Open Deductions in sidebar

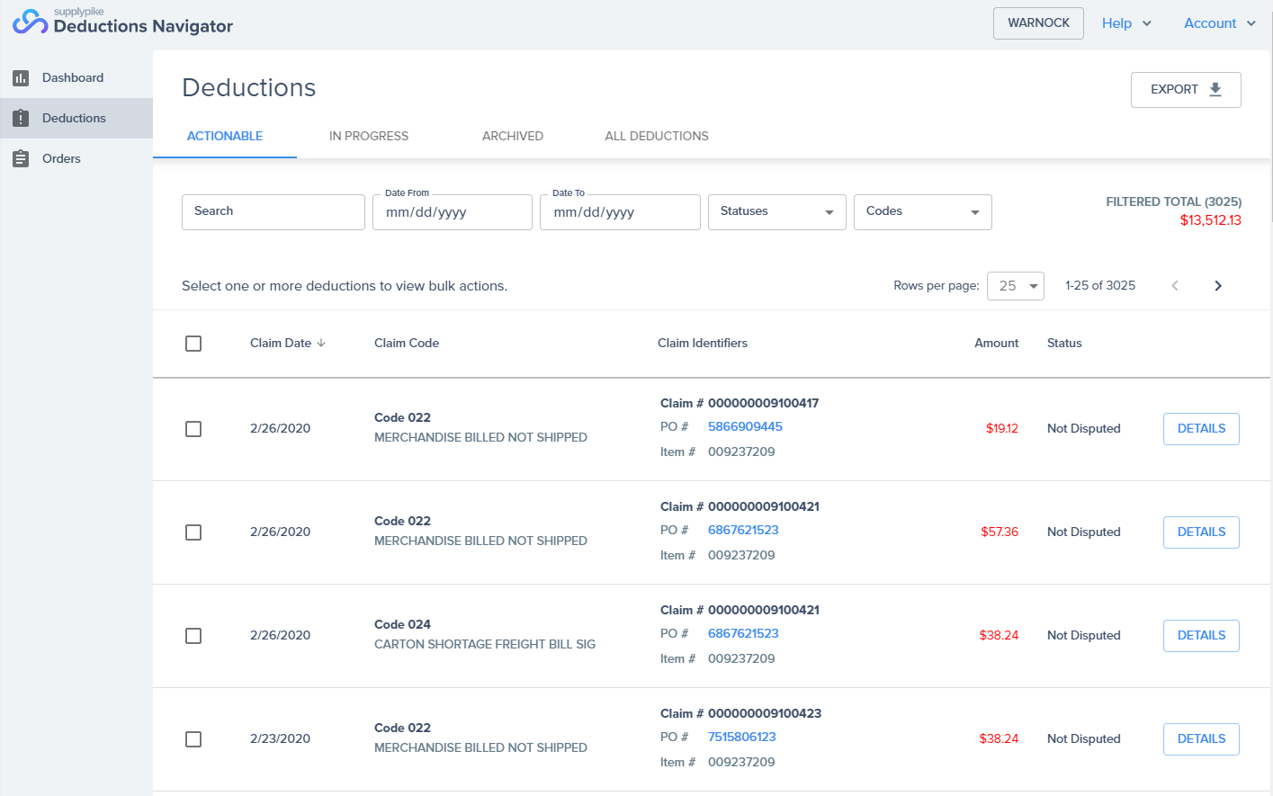[x=76, y=118]
